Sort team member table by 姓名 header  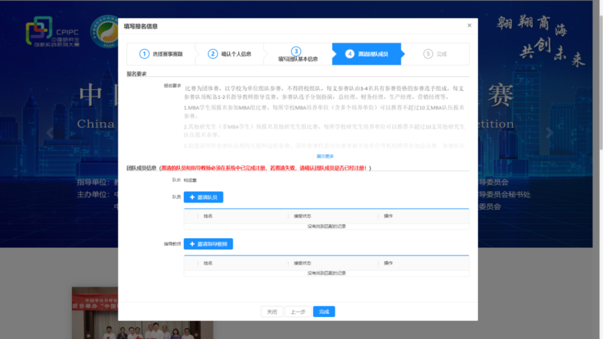pyautogui.click(x=208, y=216)
